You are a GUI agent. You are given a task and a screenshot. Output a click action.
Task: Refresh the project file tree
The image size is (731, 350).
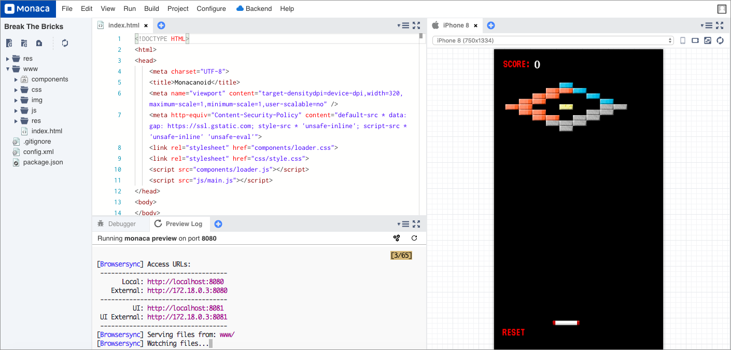(x=65, y=43)
